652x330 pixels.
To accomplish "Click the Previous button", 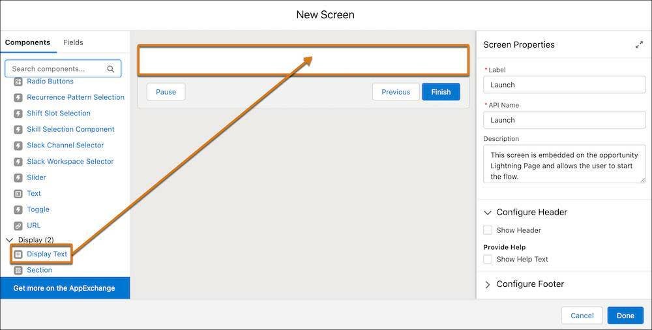I will pos(396,92).
